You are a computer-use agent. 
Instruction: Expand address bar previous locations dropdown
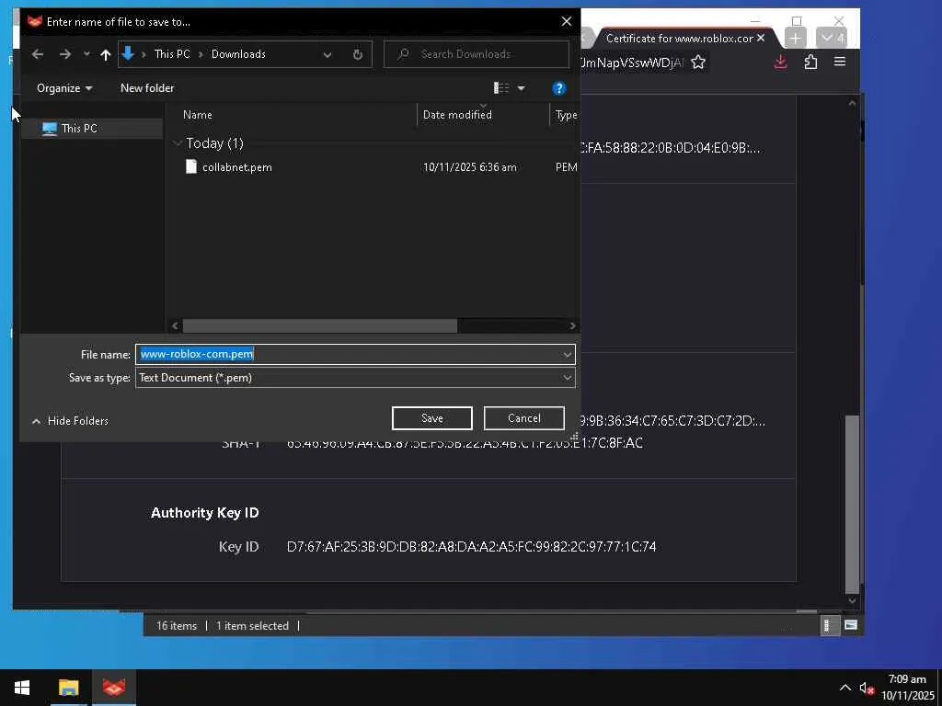pos(327,54)
